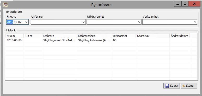The image size is (202, 96).
Task: Save changes with the Spara button
Action: tap(172, 86)
